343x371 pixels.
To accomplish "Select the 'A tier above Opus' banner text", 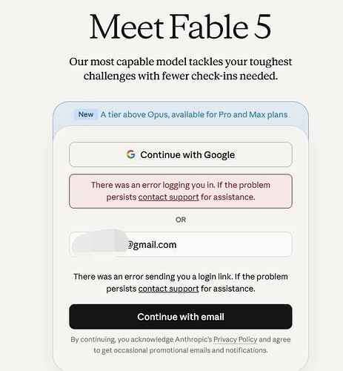I will [x=194, y=114].
